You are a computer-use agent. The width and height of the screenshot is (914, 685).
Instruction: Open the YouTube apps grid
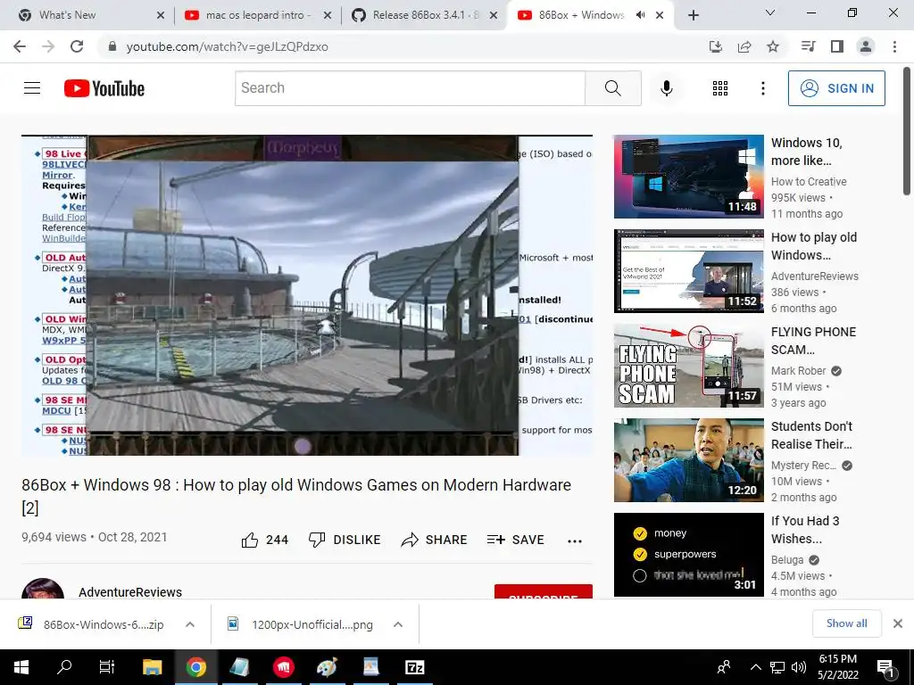coord(720,88)
